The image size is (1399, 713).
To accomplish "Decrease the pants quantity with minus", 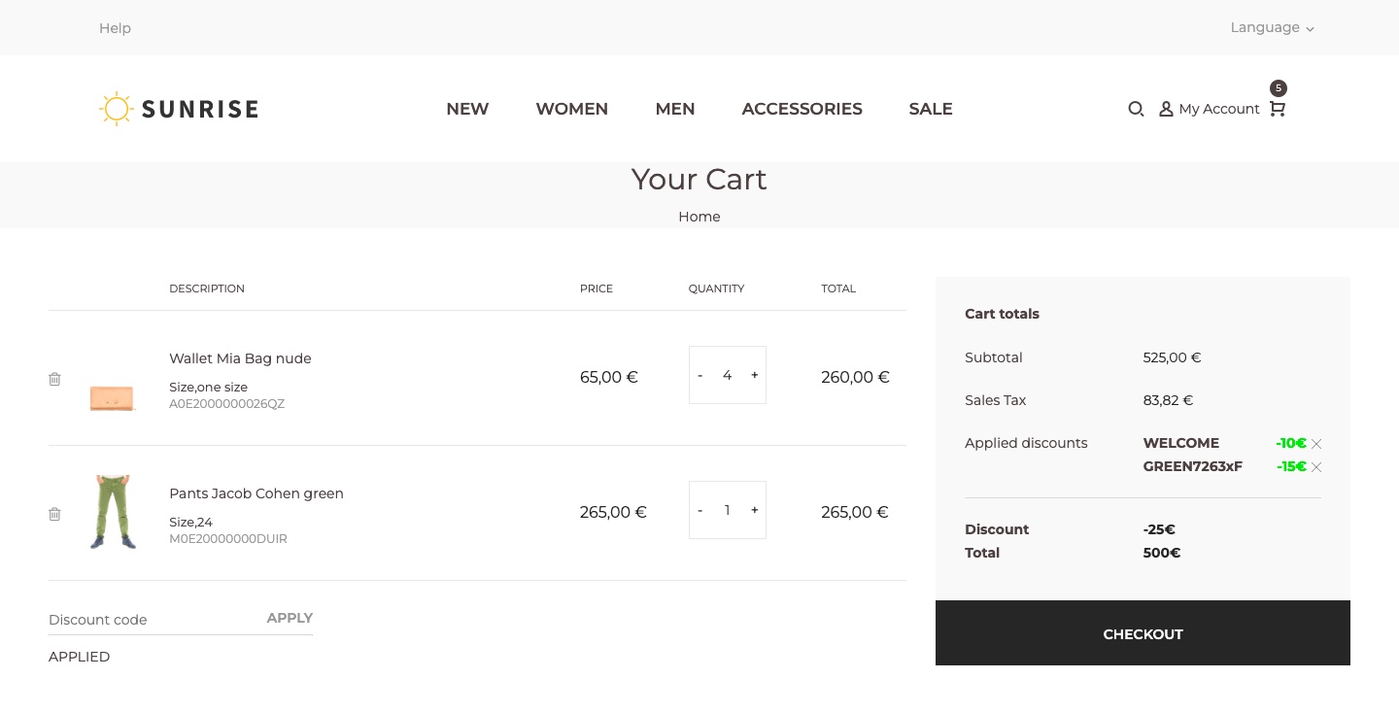I will click(699, 510).
